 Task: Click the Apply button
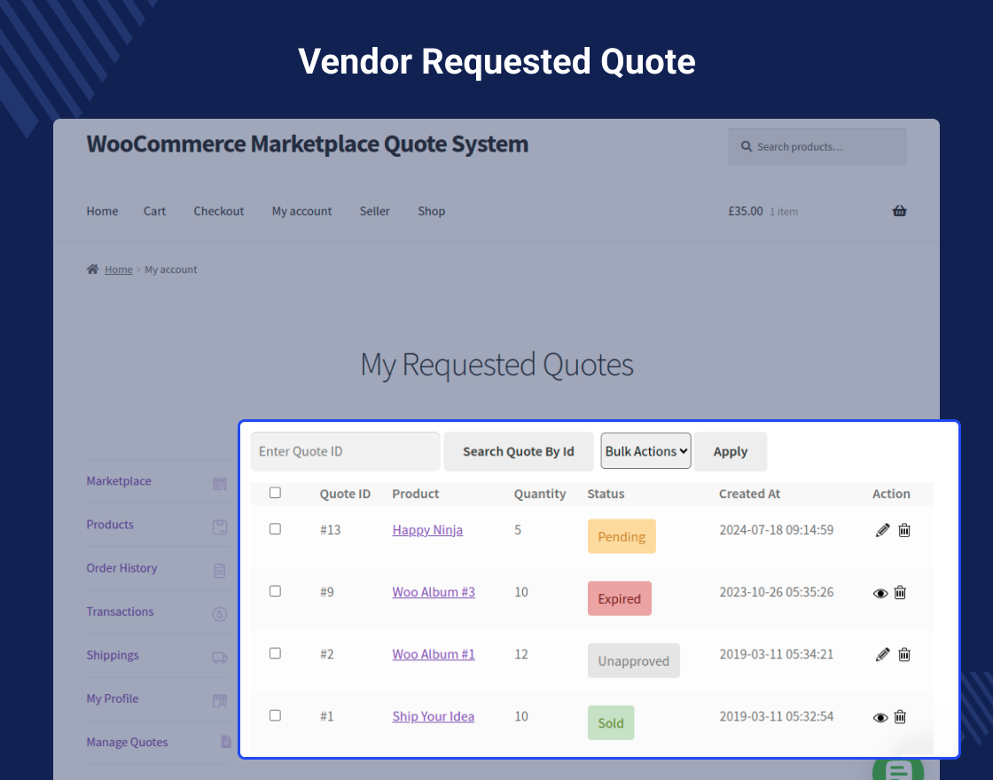pos(731,451)
